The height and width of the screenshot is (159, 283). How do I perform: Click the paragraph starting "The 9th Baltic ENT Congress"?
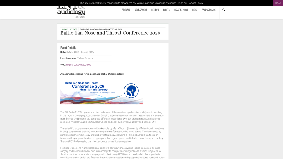coord(112,117)
